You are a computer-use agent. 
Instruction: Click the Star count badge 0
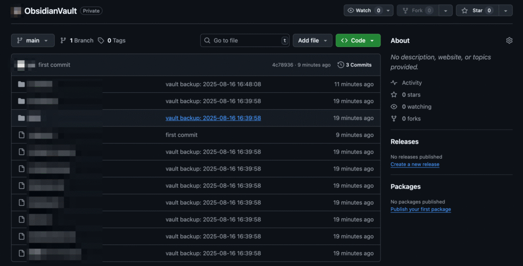click(489, 11)
